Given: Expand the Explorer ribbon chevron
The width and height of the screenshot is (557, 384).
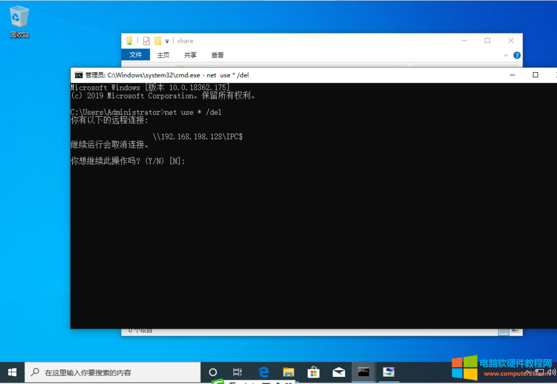Looking at the screenshot, I should coord(506,55).
